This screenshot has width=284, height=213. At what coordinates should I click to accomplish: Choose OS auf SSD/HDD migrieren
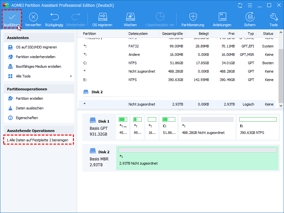pyautogui.click(x=36, y=47)
